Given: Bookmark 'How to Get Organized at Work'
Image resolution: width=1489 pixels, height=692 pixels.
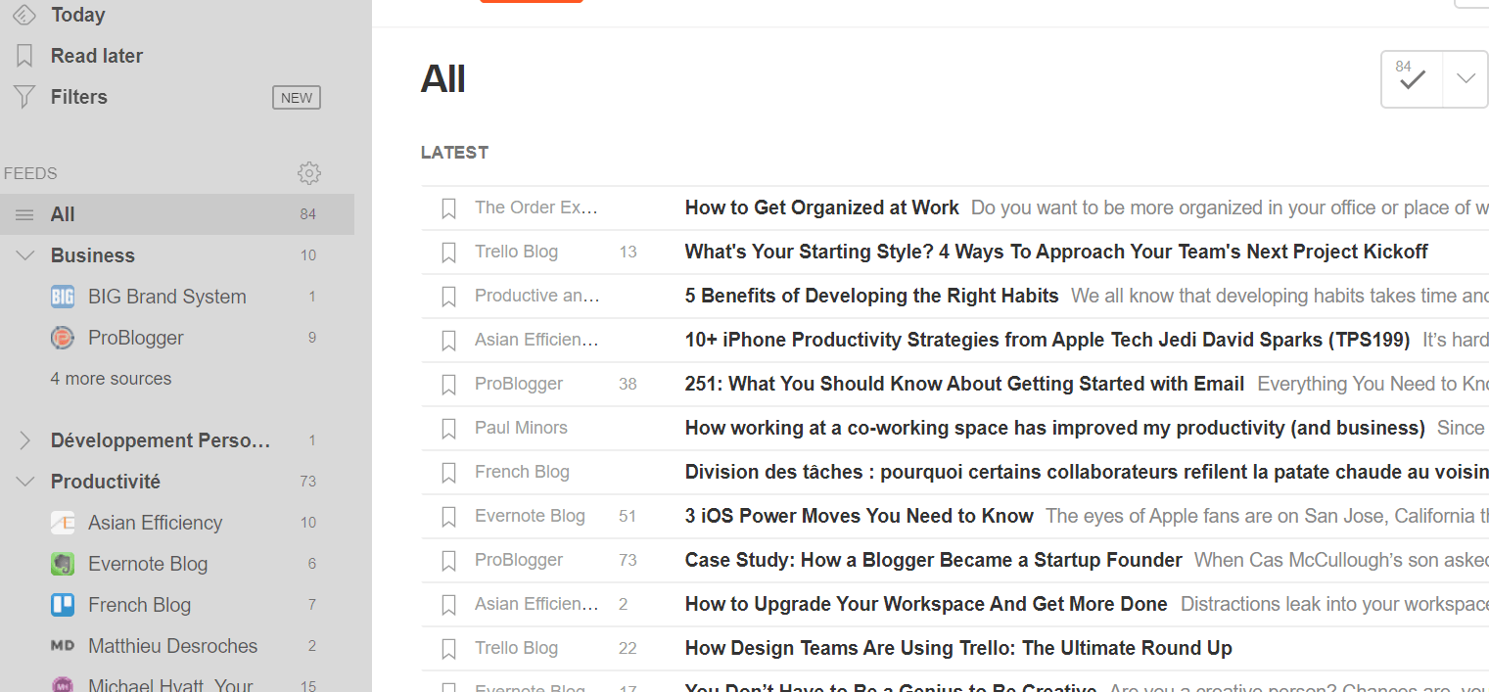Looking at the screenshot, I should (448, 208).
